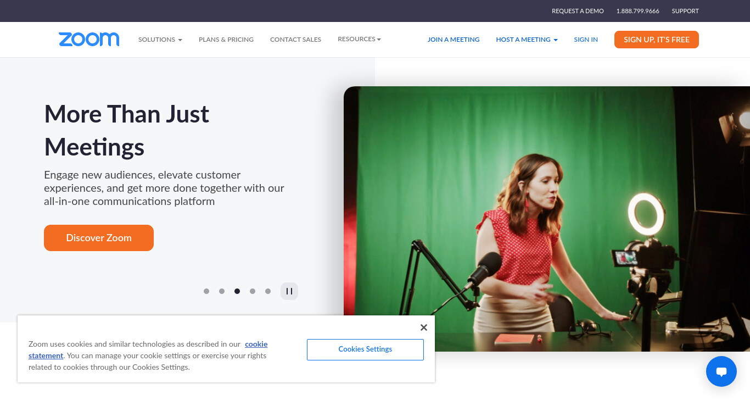Select the fifth carousel dot
Screen dimensions: 750x400
(268, 291)
